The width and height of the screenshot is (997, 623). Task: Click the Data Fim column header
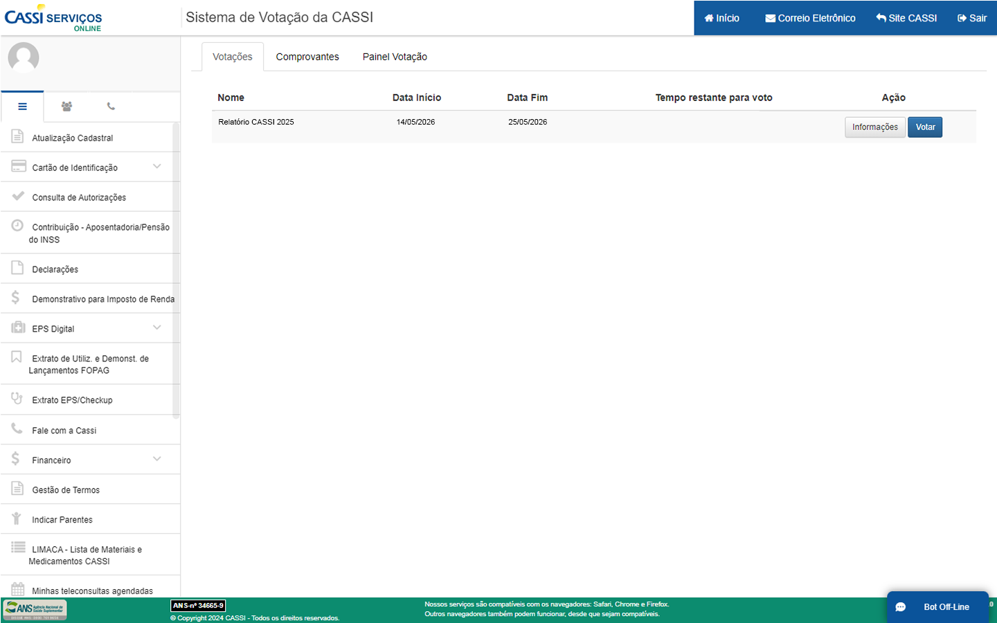point(528,98)
